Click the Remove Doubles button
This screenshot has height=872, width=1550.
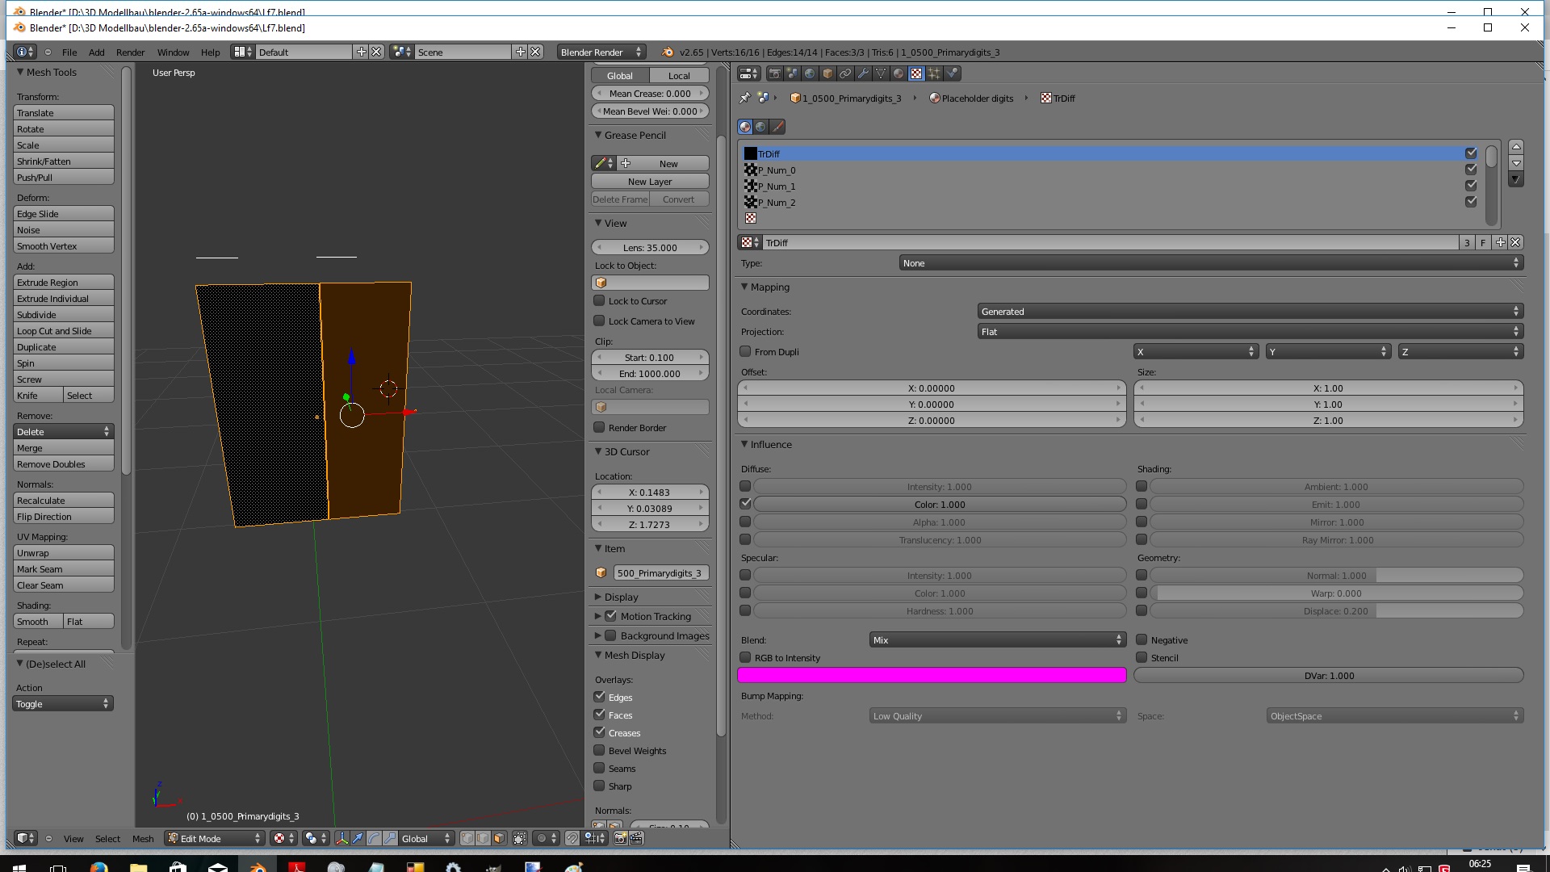[x=63, y=464]
